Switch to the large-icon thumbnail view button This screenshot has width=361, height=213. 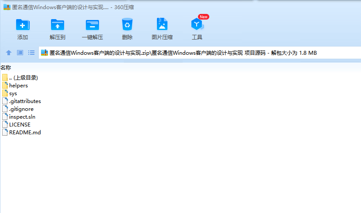point(20,53)
